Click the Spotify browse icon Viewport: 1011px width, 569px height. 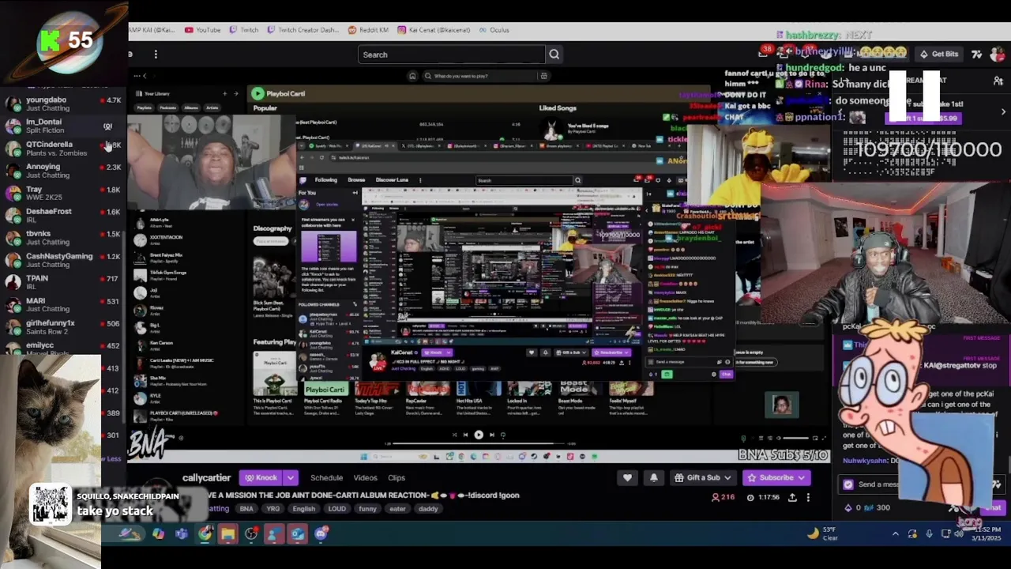click(x=543, y=76)
